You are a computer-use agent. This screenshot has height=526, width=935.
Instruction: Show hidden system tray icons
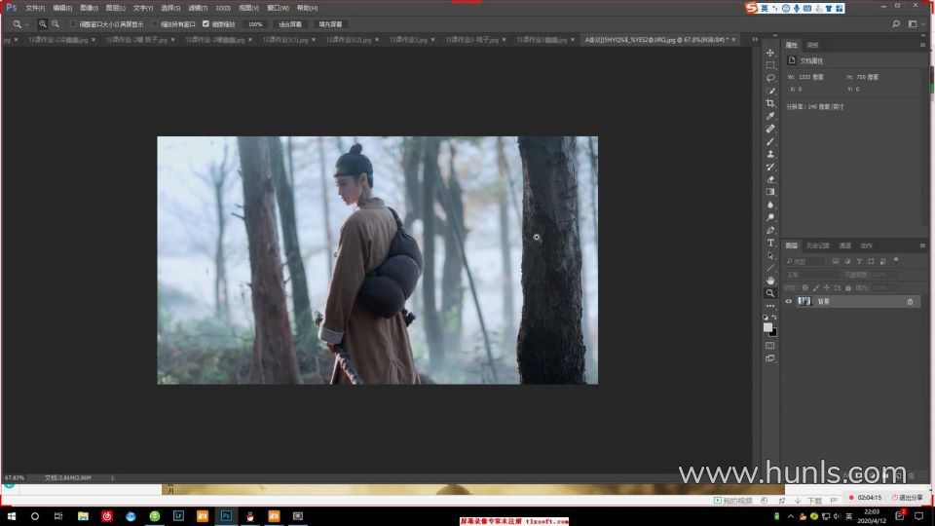coord(791,516)
